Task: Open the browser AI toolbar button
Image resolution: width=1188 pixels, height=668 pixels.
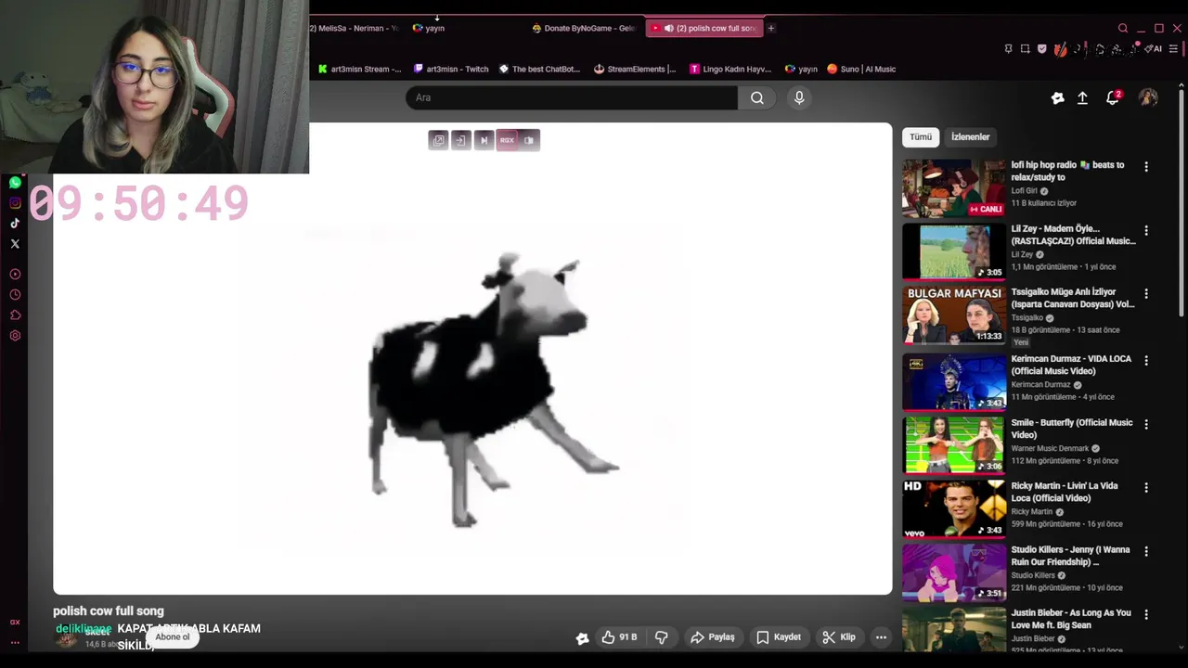Action: (1155, 49)
